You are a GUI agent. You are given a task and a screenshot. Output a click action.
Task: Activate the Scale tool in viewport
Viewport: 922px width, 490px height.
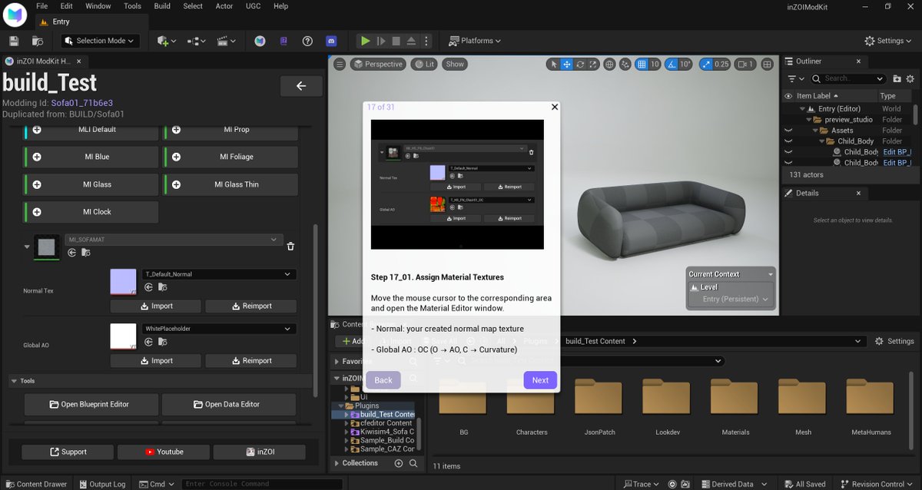[593, 65]
